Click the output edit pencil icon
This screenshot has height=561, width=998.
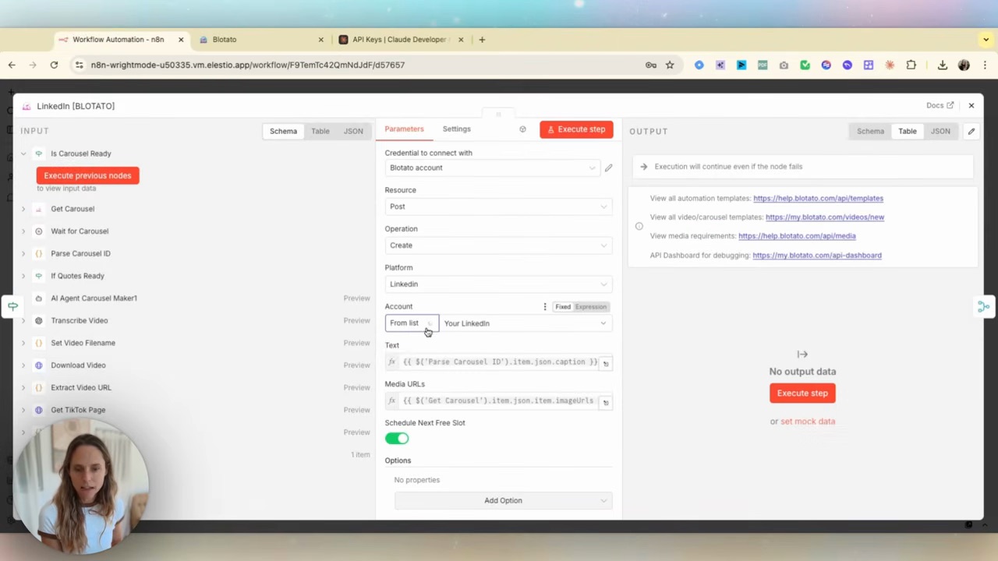971,132
